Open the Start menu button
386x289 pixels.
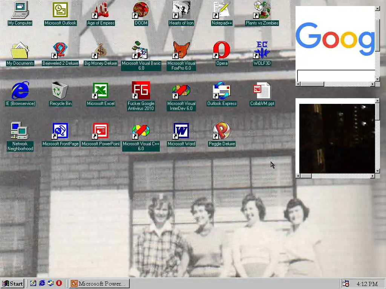[12, 284]
